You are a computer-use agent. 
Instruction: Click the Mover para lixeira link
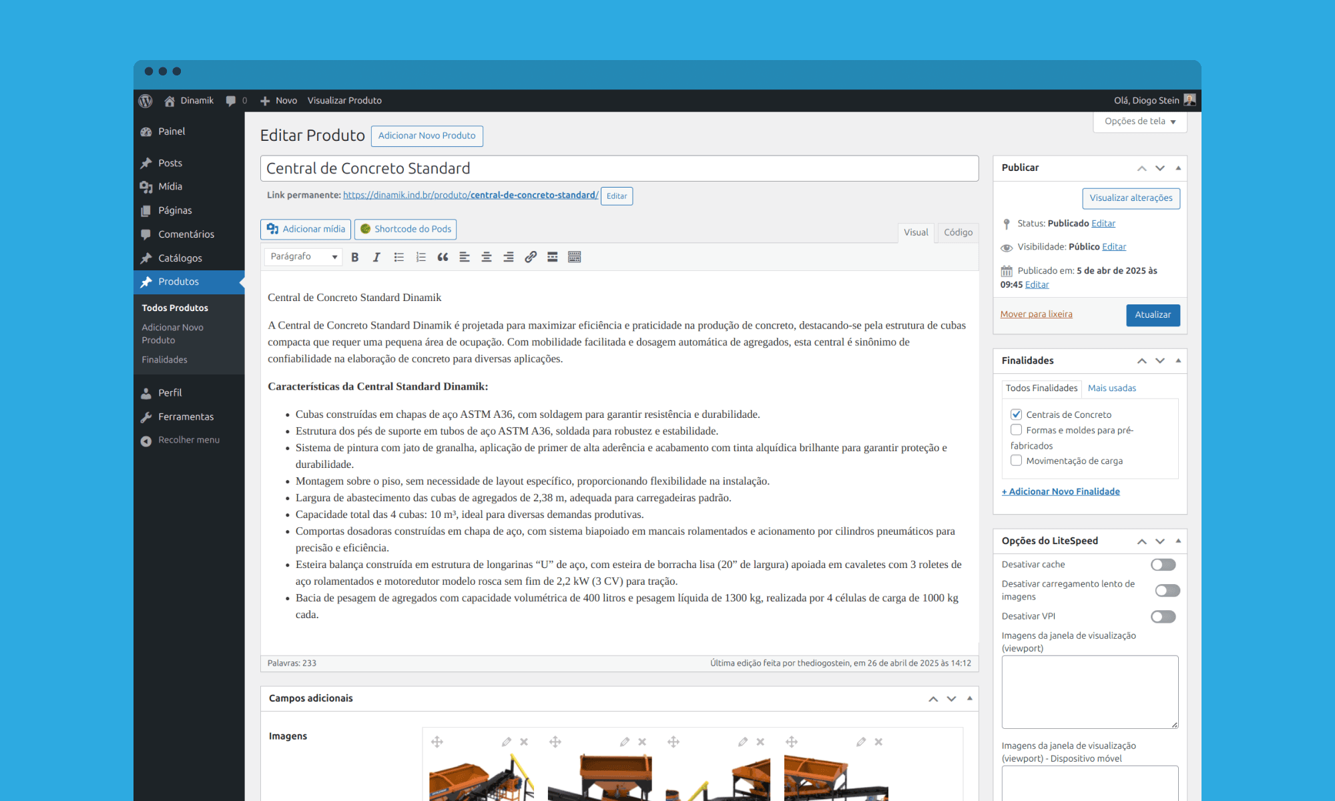point(1036,314)
